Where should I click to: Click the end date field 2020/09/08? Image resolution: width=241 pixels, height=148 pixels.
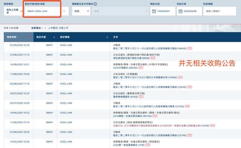tap(189, 11)
